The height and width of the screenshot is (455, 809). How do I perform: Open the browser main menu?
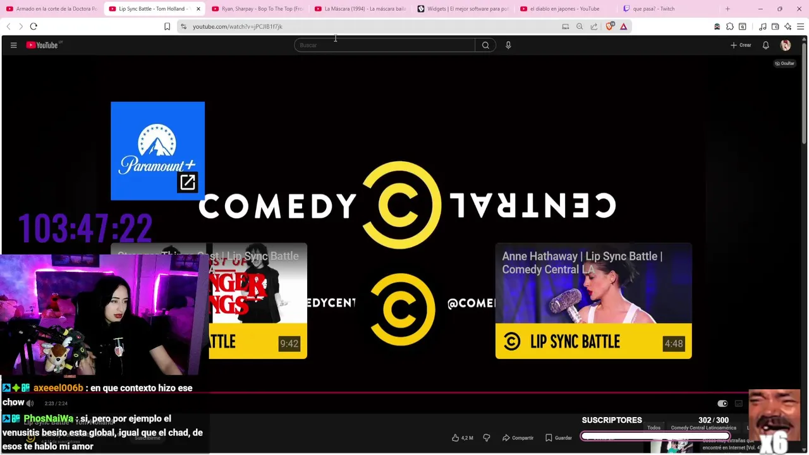(x=800, y=27)
